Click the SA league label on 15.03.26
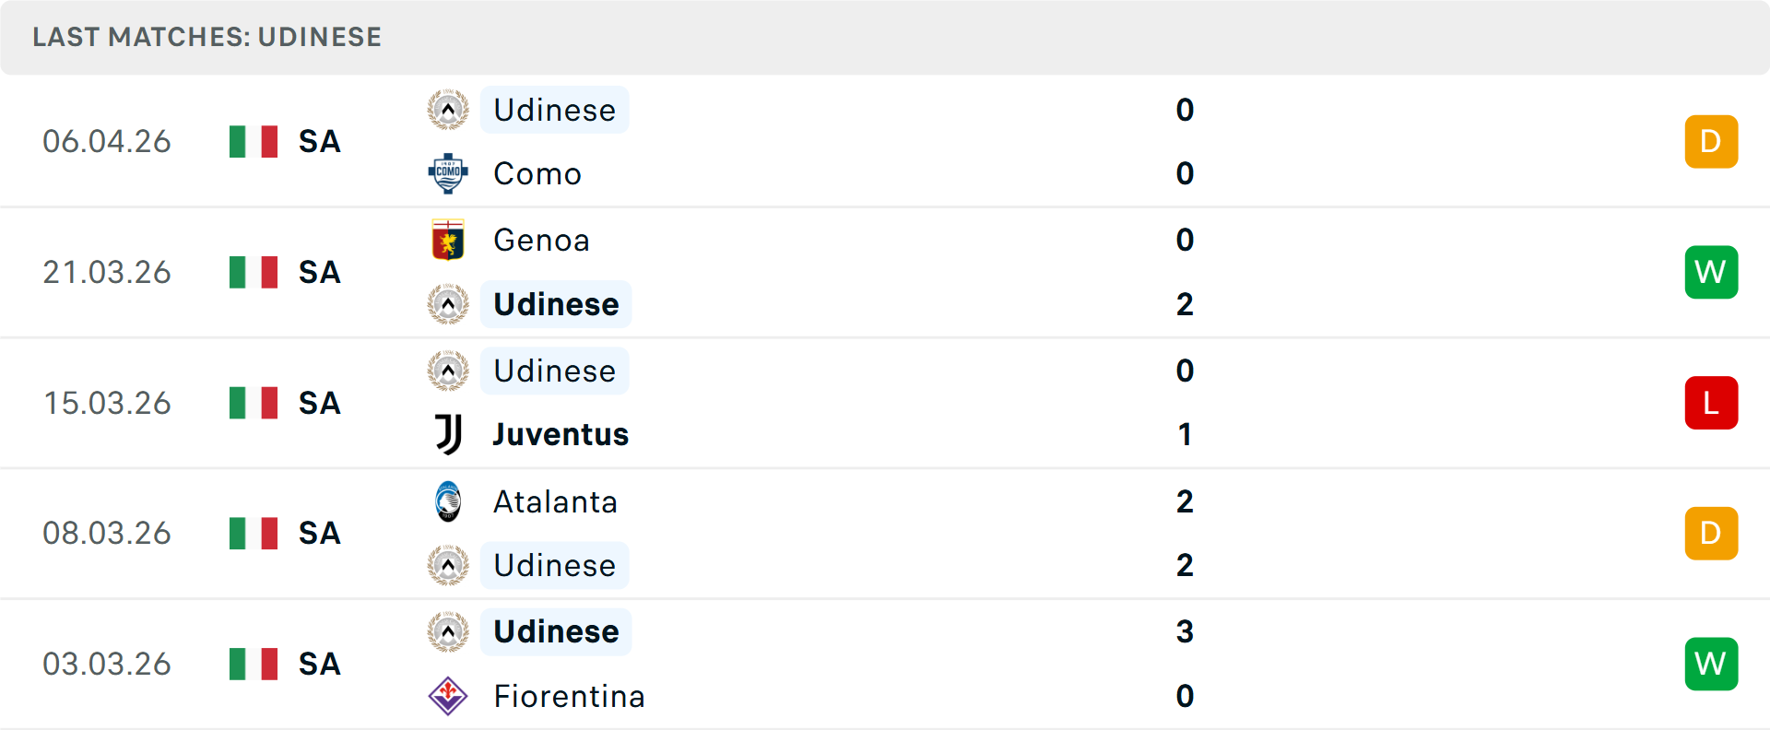 [x=320, y=403]
